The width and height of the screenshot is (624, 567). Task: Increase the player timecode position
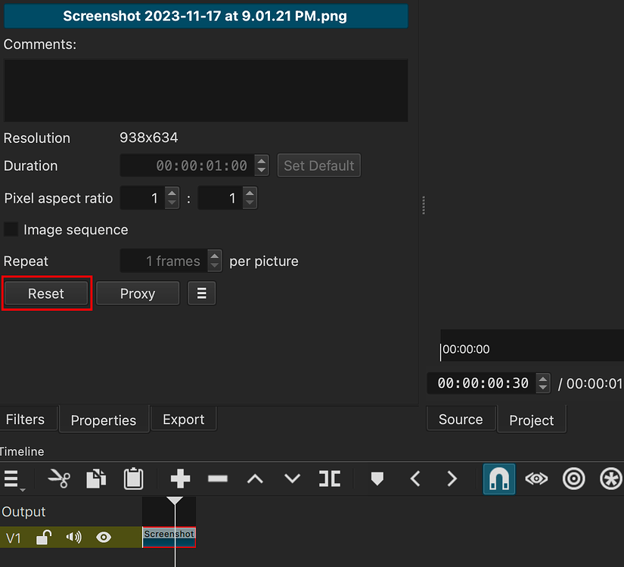point(543,379)
